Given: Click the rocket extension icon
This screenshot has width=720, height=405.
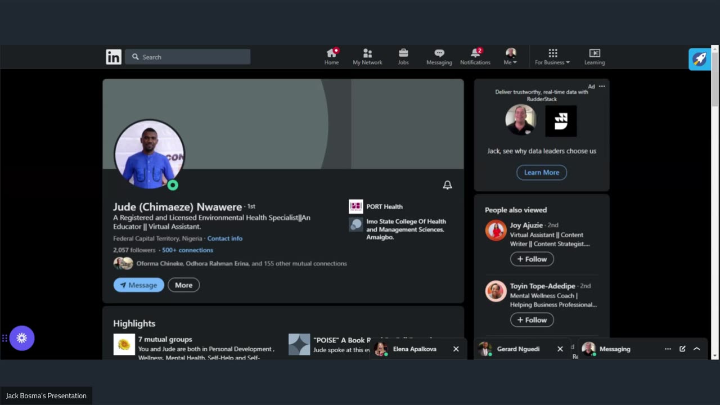Looking at the screenshot, I should [700, 59].
